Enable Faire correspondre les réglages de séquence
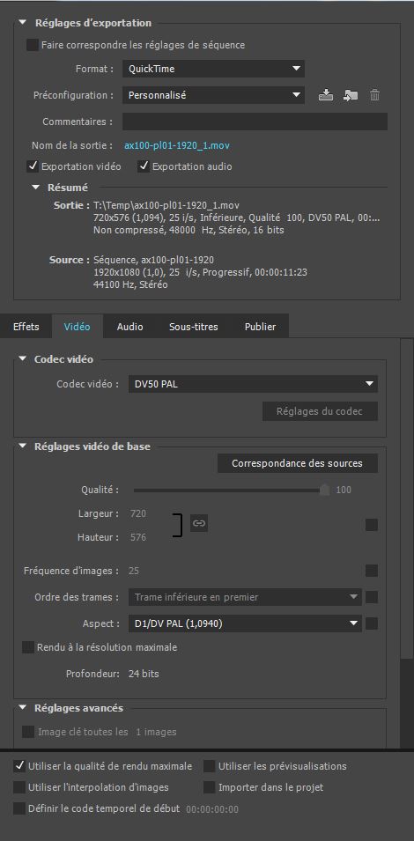The image size is (414, 841). click(x=33, y=45)
